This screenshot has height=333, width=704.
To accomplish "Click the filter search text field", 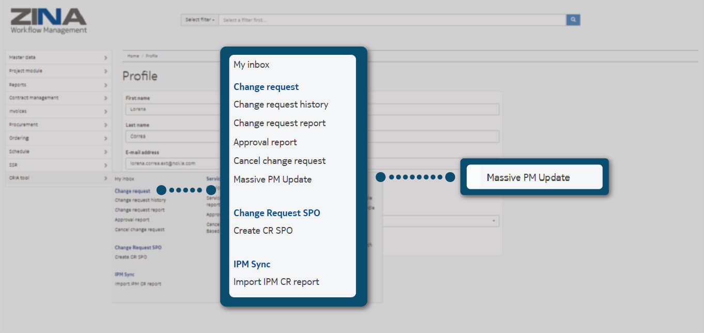I will point(392,20).
